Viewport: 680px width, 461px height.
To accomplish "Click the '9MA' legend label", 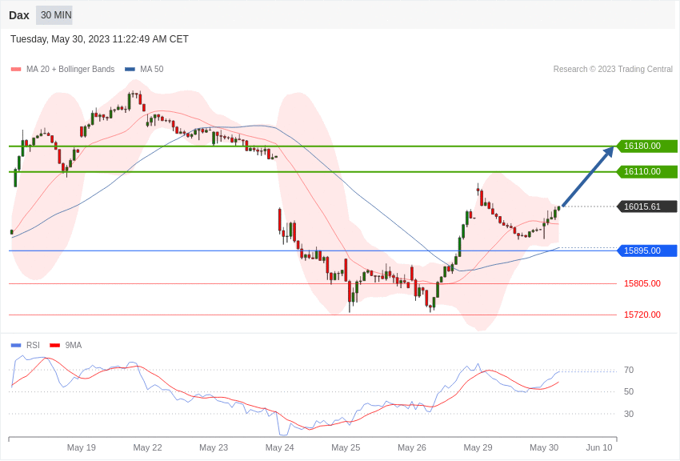I will pos(74,345).
